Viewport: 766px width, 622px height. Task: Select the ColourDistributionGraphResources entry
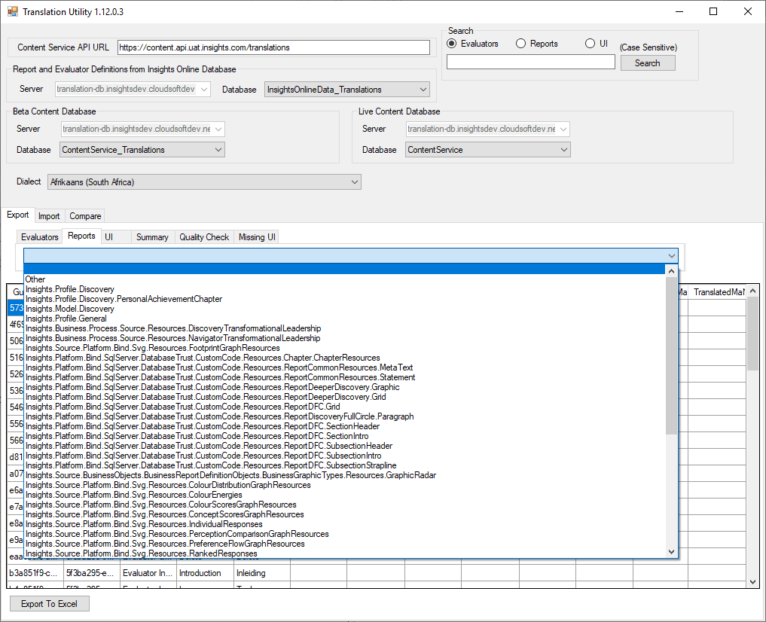coord(344,485)
